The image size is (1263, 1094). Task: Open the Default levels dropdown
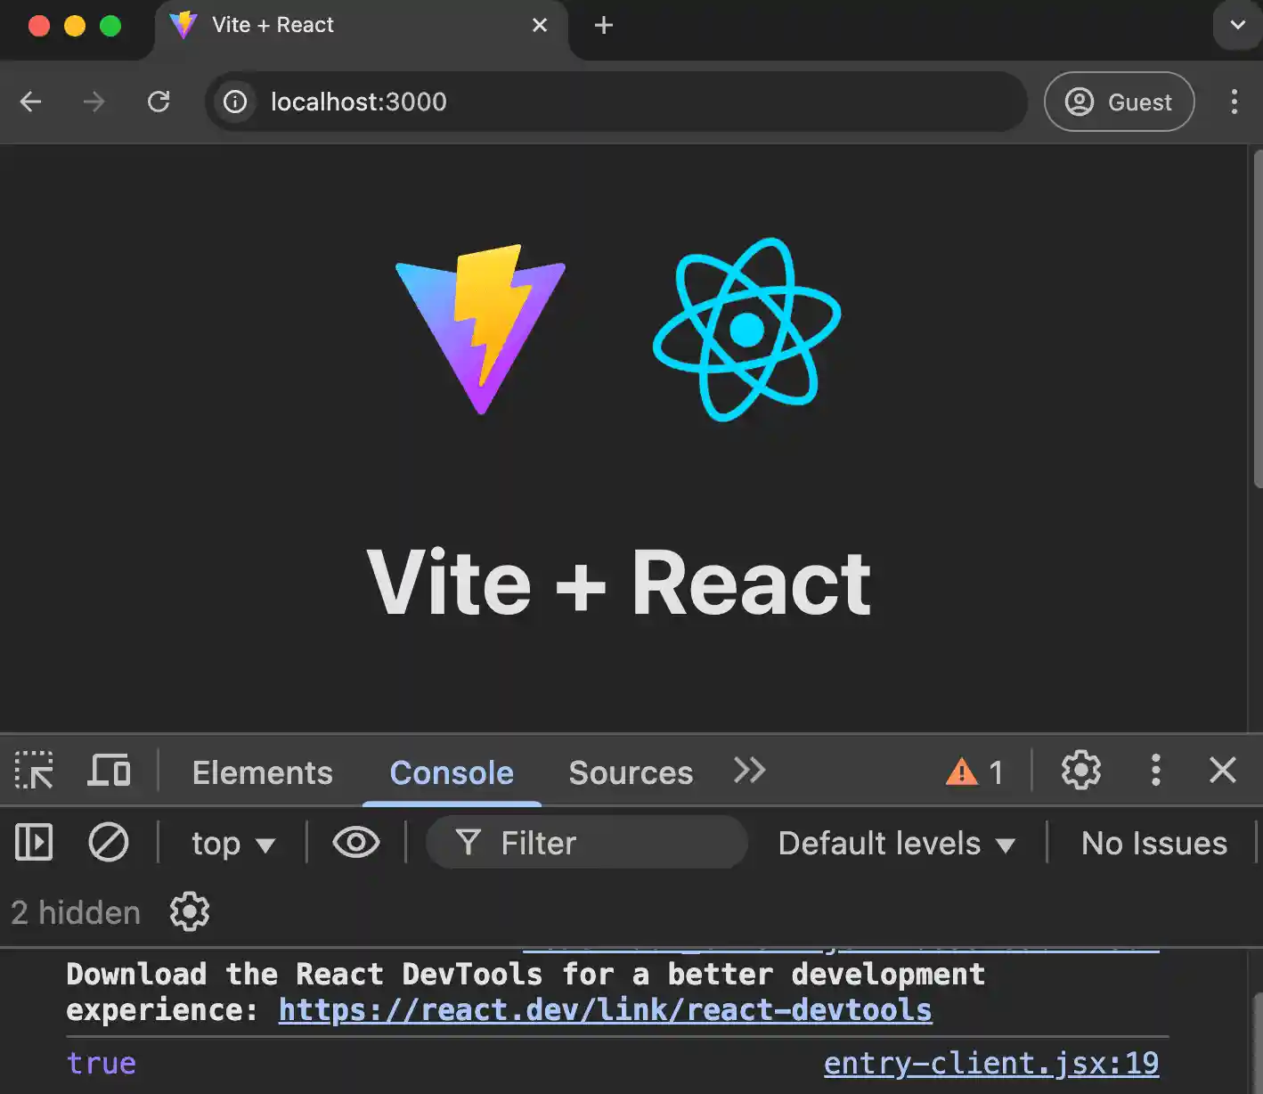[896, 844]
